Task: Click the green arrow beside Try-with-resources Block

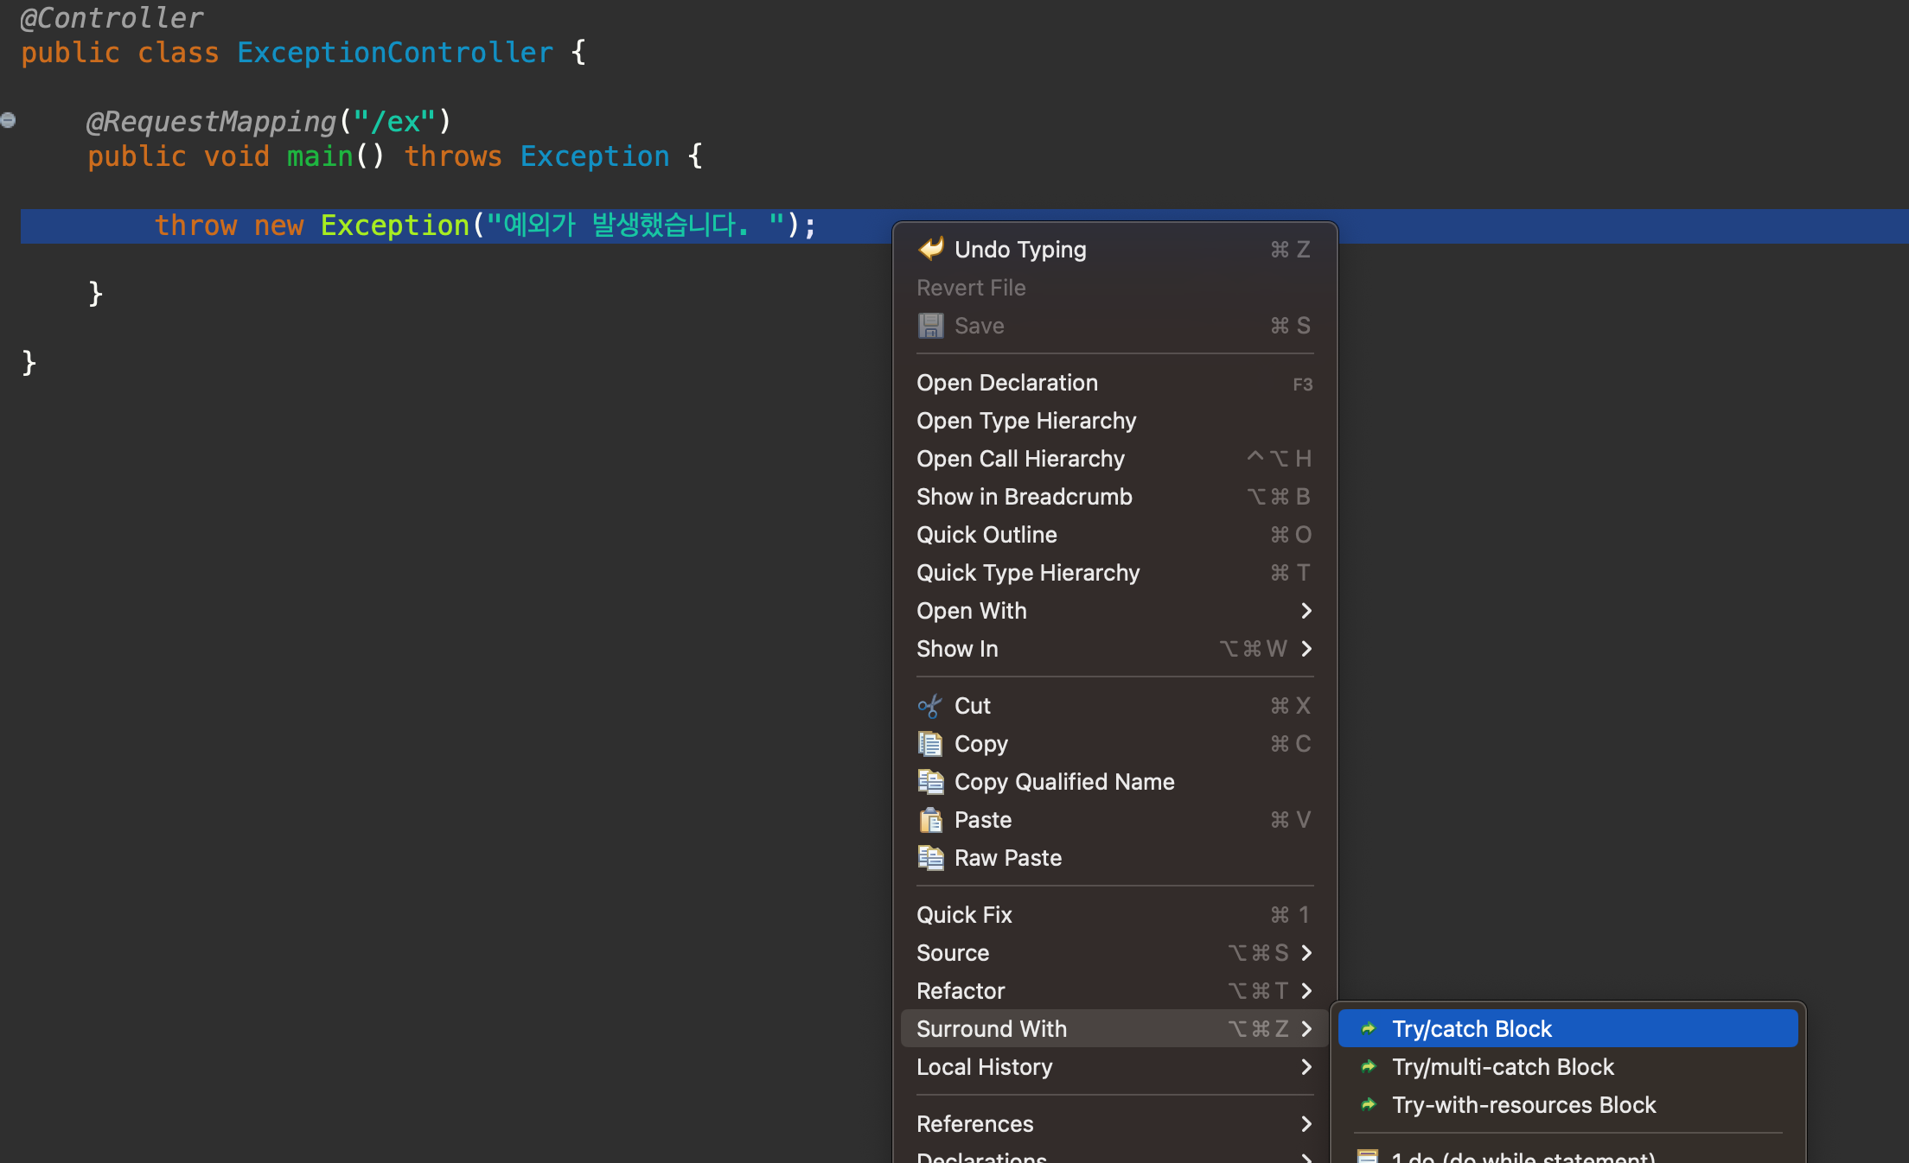Action: pyautogui.click(x=1369, y=1105)
